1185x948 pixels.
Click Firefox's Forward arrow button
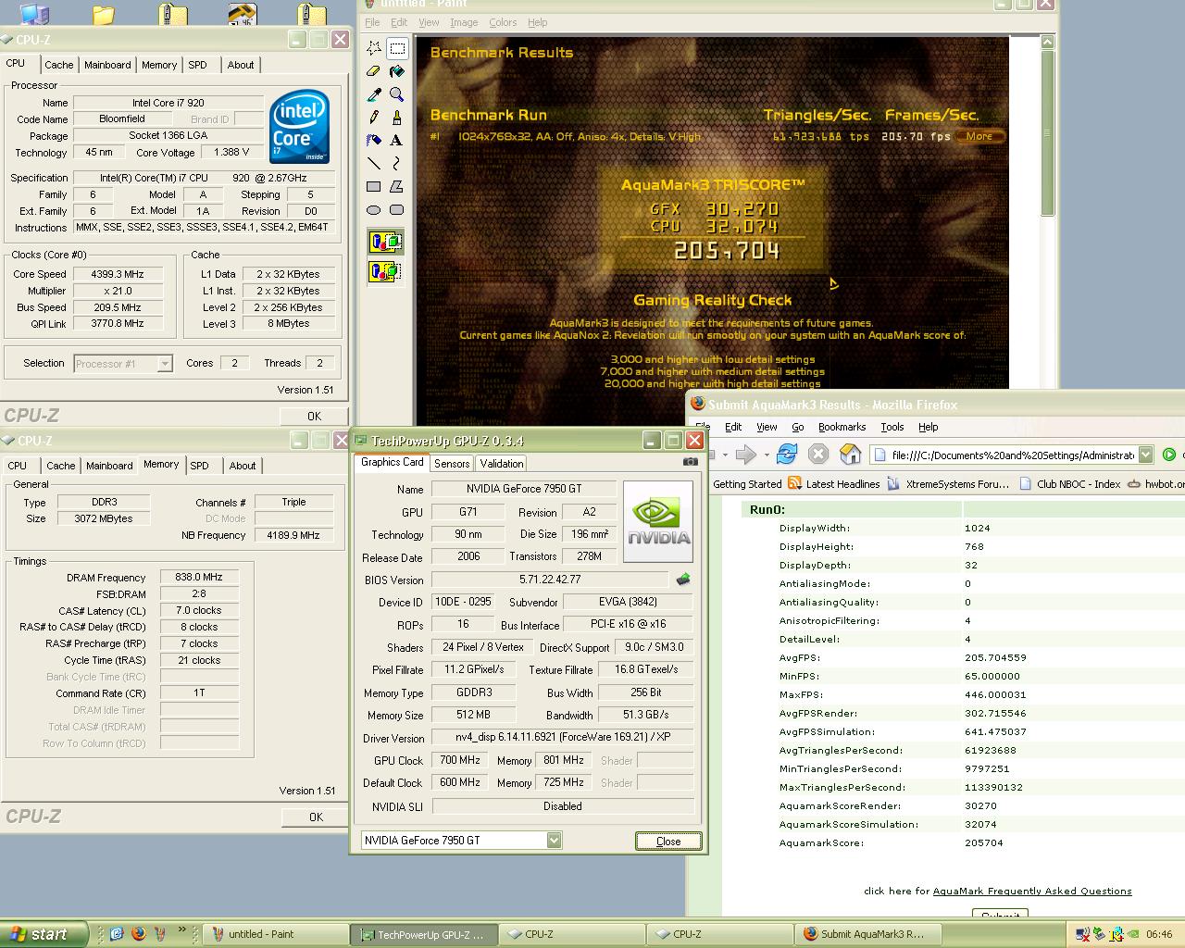click(x=745, y=454)
